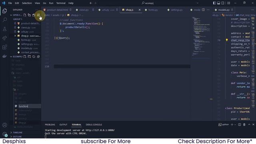The width and height of the screenshot is (256, 144).
Task: Open context_process file in Open Editors
Action: [30, 52]
